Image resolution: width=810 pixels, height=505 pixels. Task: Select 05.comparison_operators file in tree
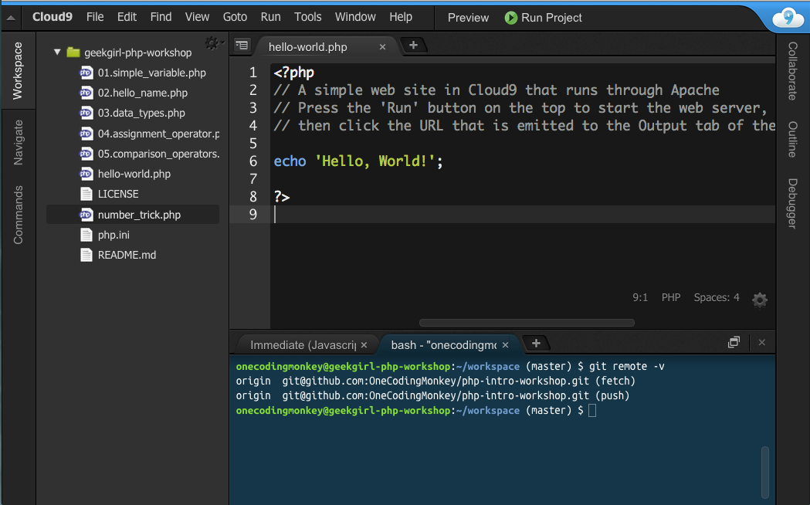click(158, 154)
